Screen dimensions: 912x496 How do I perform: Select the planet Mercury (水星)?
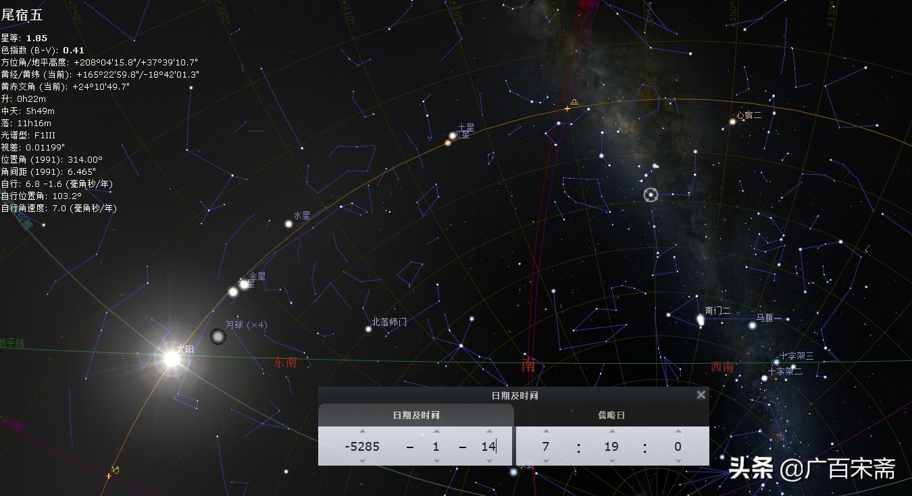[x=288, y=223]
